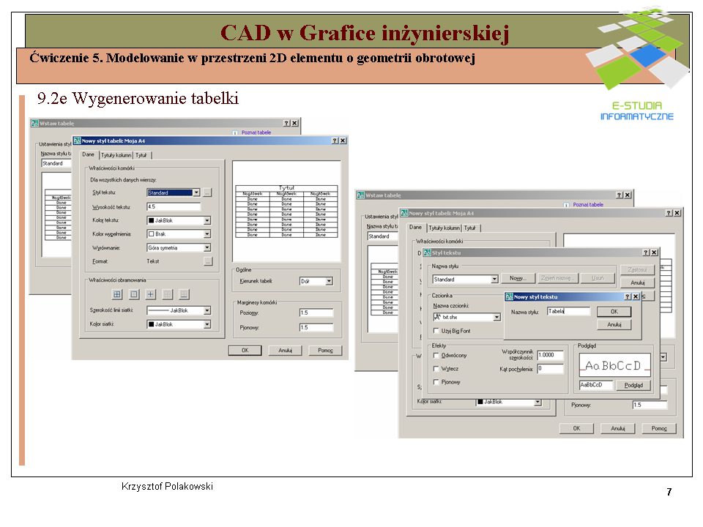Click the Współczynnik szerokości field showing 1.0000
Viewport: 703px width, 527px height.
551,355
